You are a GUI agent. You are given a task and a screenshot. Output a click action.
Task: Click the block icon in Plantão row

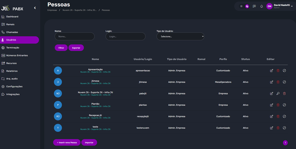(x=284, y=105)
